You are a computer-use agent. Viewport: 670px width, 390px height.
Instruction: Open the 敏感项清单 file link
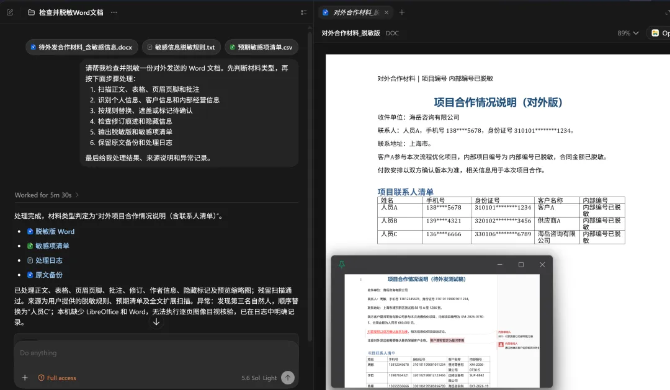coord(52,246)
